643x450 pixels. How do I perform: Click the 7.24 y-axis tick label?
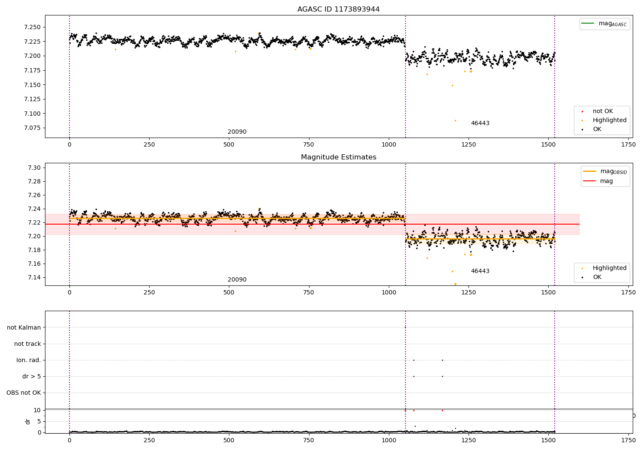pos(34,209)
